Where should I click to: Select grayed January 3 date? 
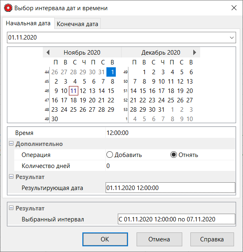(x=191, y=110)
